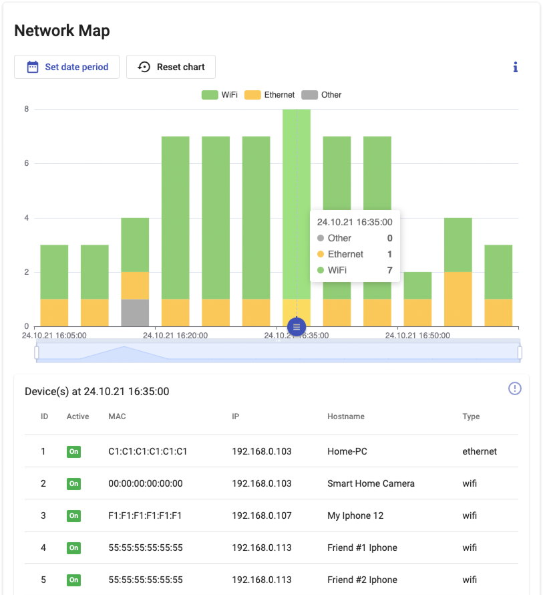This screenshot has width=543, height=595.
Task: Click the right handle of the zoom slider
Action: pyautogui.click(x=520, y=352)
